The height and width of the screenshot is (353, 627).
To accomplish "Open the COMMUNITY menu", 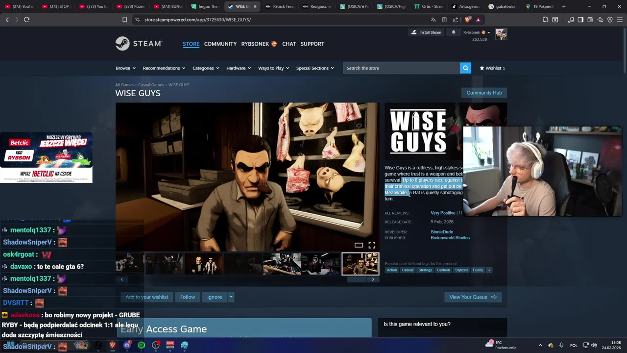I will 220,44.
